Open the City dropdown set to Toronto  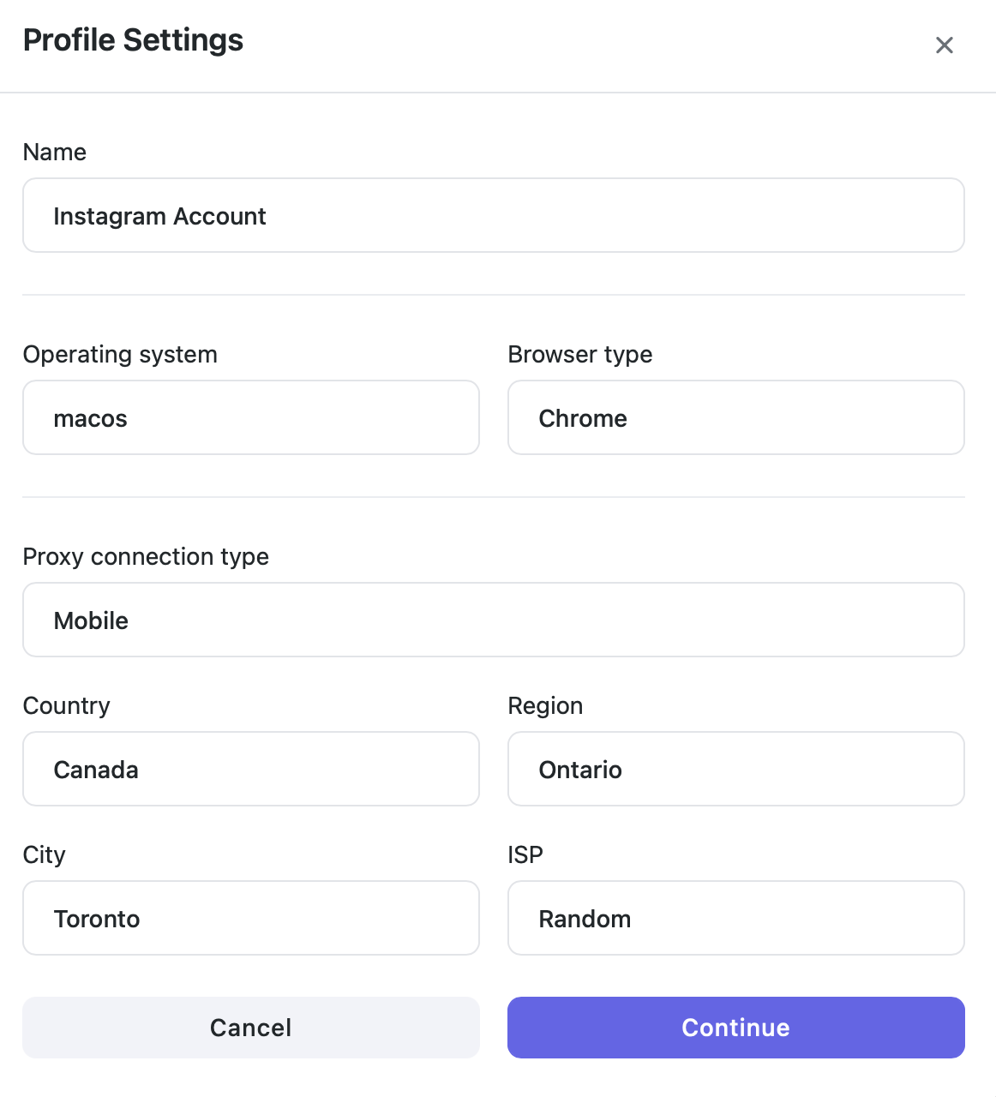pos(250,919)
